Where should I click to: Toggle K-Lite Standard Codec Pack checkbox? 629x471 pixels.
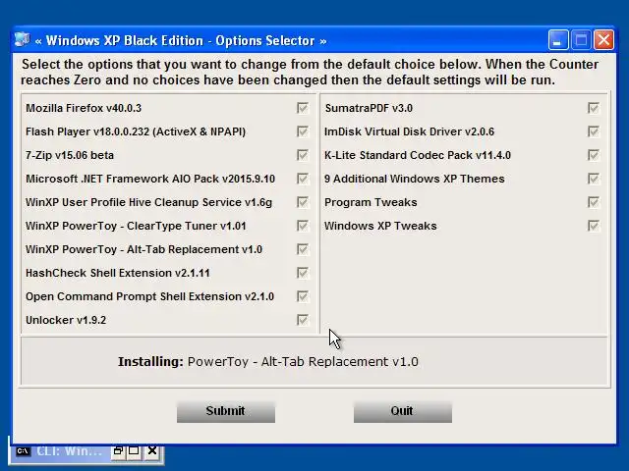[594, 155]
